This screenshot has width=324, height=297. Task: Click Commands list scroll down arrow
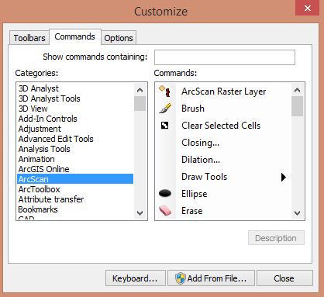coord(298,213)
